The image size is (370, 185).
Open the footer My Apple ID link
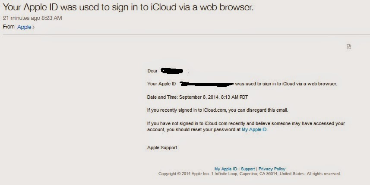(x=226, y=169)
